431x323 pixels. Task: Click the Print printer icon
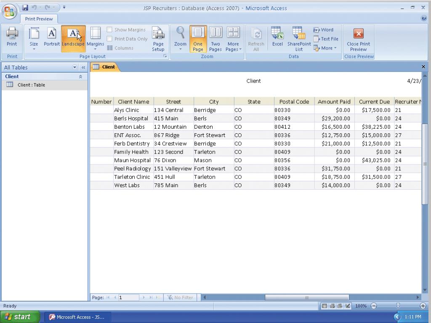point(12,37)
